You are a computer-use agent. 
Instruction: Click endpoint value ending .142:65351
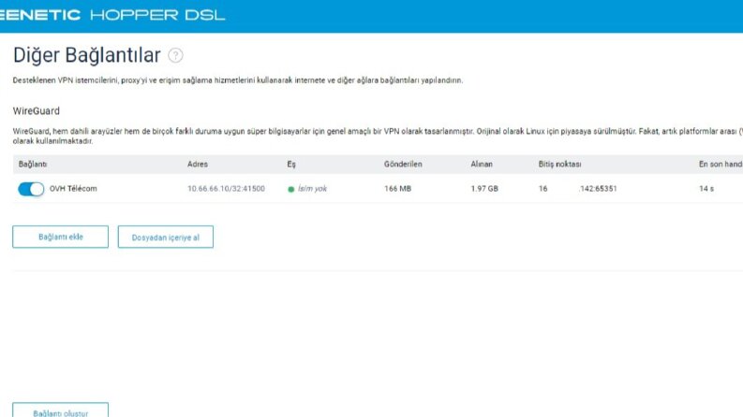pyautogui.click(x=577, y=189)
